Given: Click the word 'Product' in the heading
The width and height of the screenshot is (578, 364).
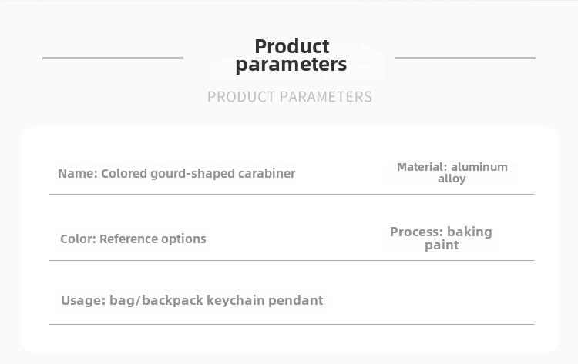Looking at the screenshot, I should point(292,46).
